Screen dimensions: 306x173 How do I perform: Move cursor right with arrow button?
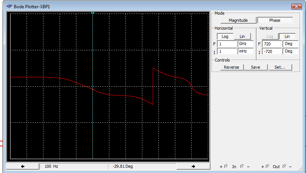click(x=193, y=166)
